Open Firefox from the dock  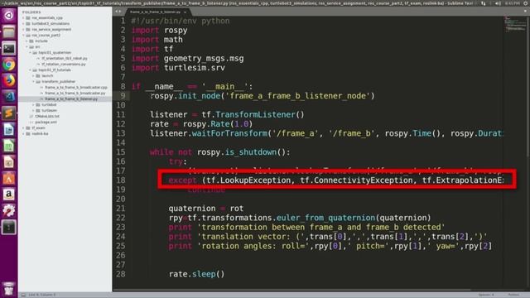[x=9, y=81]
